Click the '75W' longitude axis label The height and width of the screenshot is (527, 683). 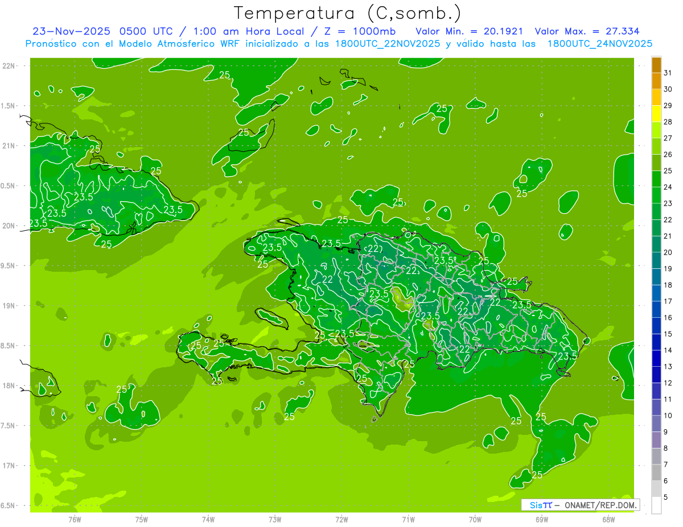click(142, 520)
